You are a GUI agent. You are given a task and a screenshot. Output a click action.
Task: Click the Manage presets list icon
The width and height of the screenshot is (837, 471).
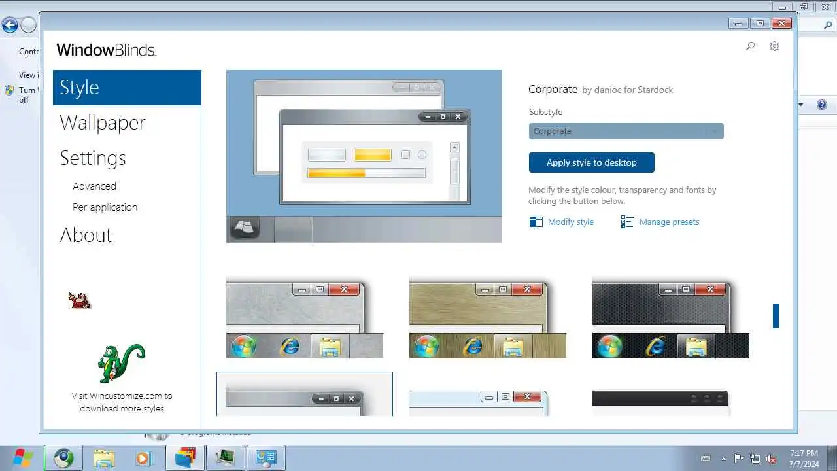click(x=627, y=222)
